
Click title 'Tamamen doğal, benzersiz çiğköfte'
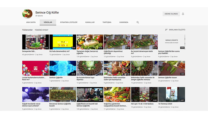coord(87,52)
